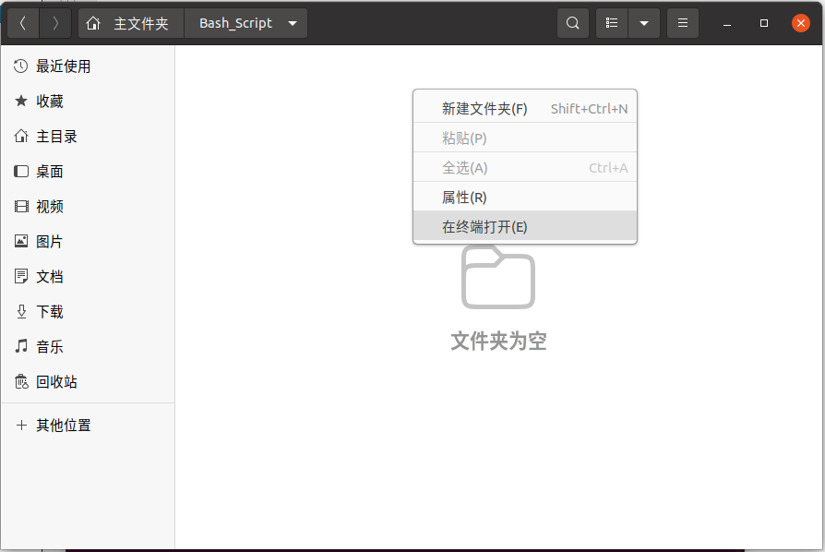The height and width of the screenshot is (552, 825).
Task: Switch to list view icon
Action: (x=612, y=23)
